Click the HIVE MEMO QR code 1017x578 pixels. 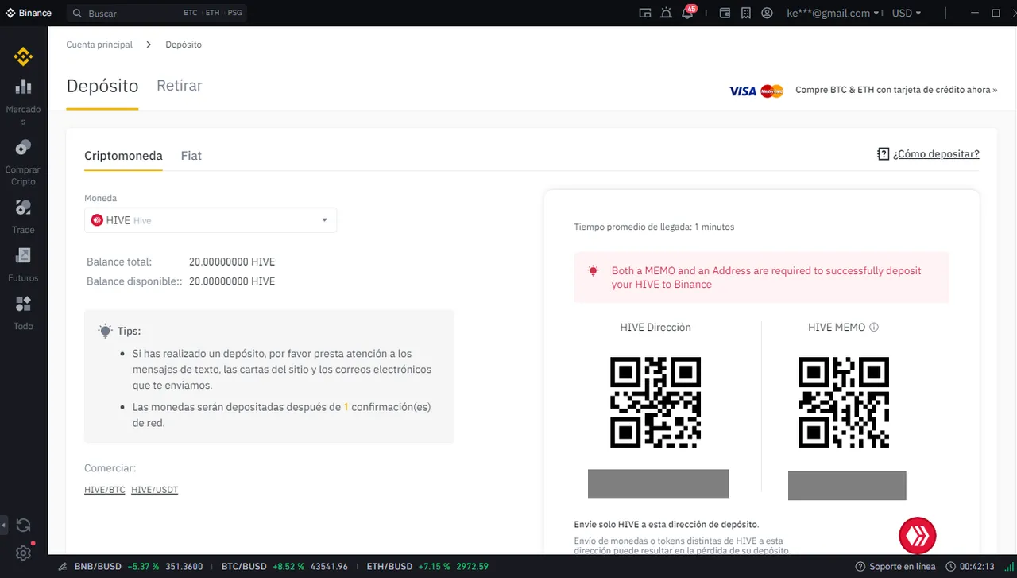(x=844, y=402)
